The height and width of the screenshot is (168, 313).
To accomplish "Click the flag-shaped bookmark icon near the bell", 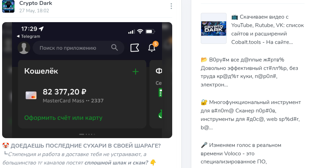I will pos(135,48).
